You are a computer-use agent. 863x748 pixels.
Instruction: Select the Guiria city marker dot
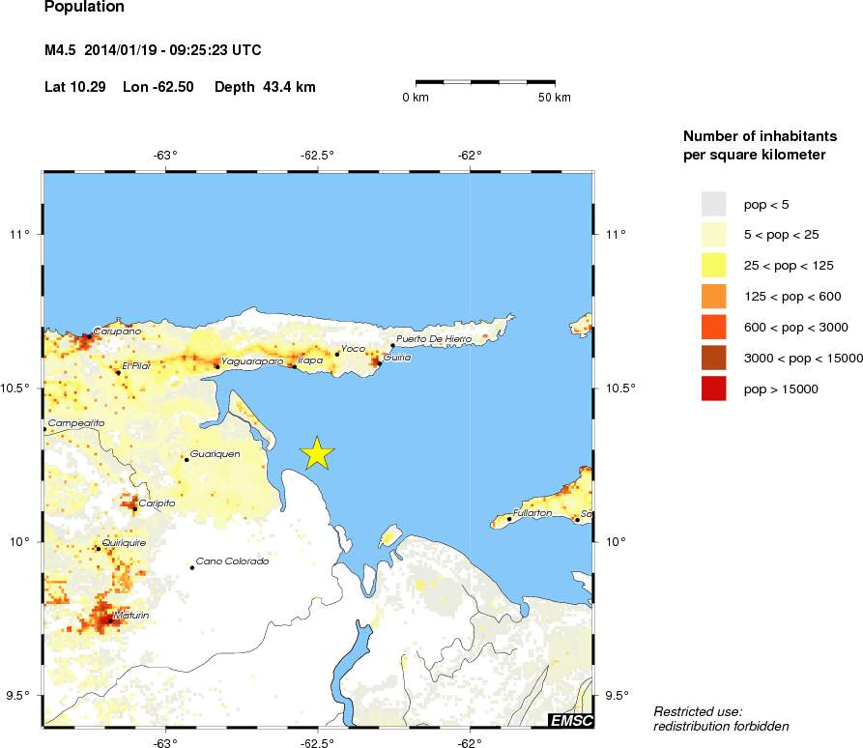pyautogui.click(x=379, y=363)
